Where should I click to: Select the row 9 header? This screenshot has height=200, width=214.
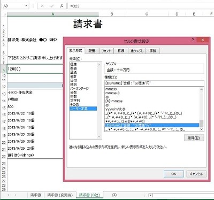[4, 69]
